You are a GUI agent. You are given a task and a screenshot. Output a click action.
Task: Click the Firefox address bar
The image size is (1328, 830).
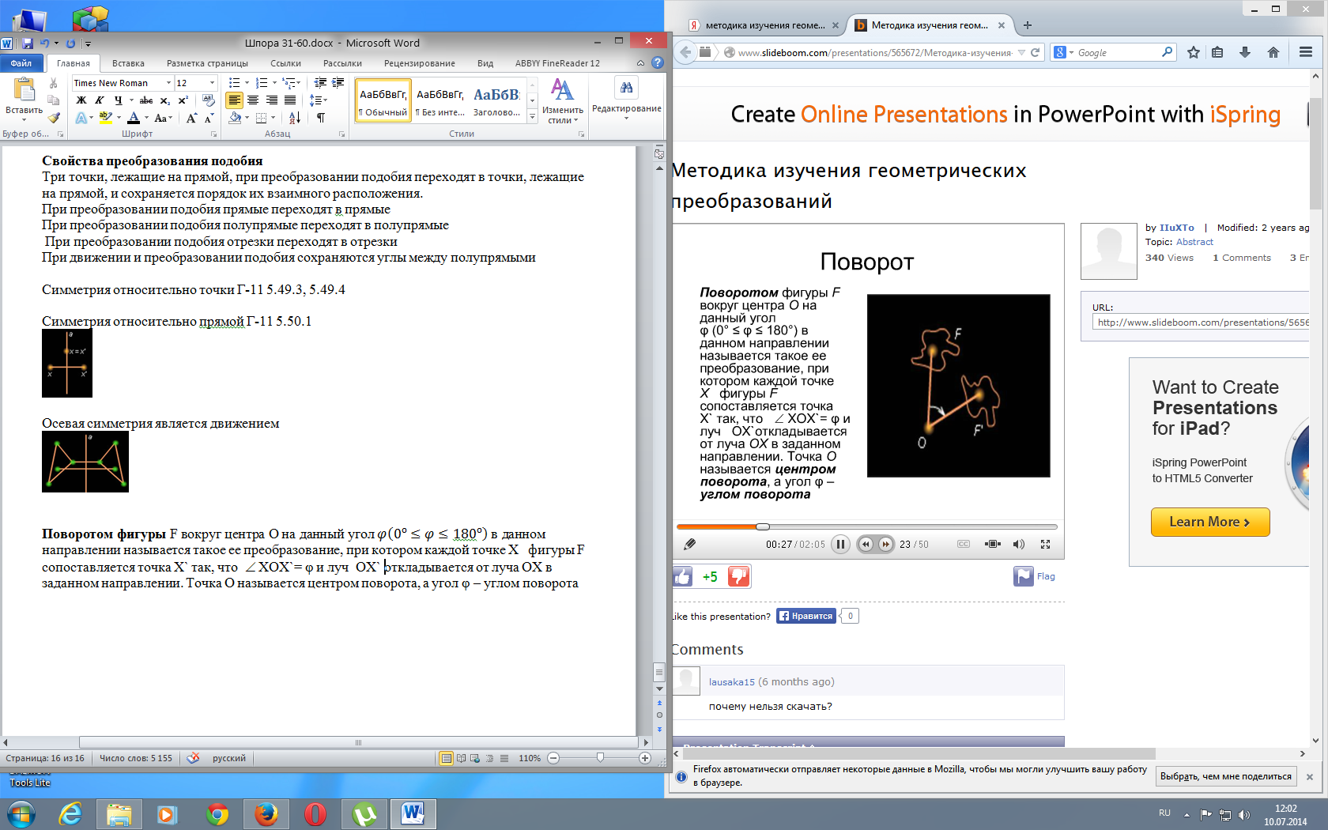point(874,53)
